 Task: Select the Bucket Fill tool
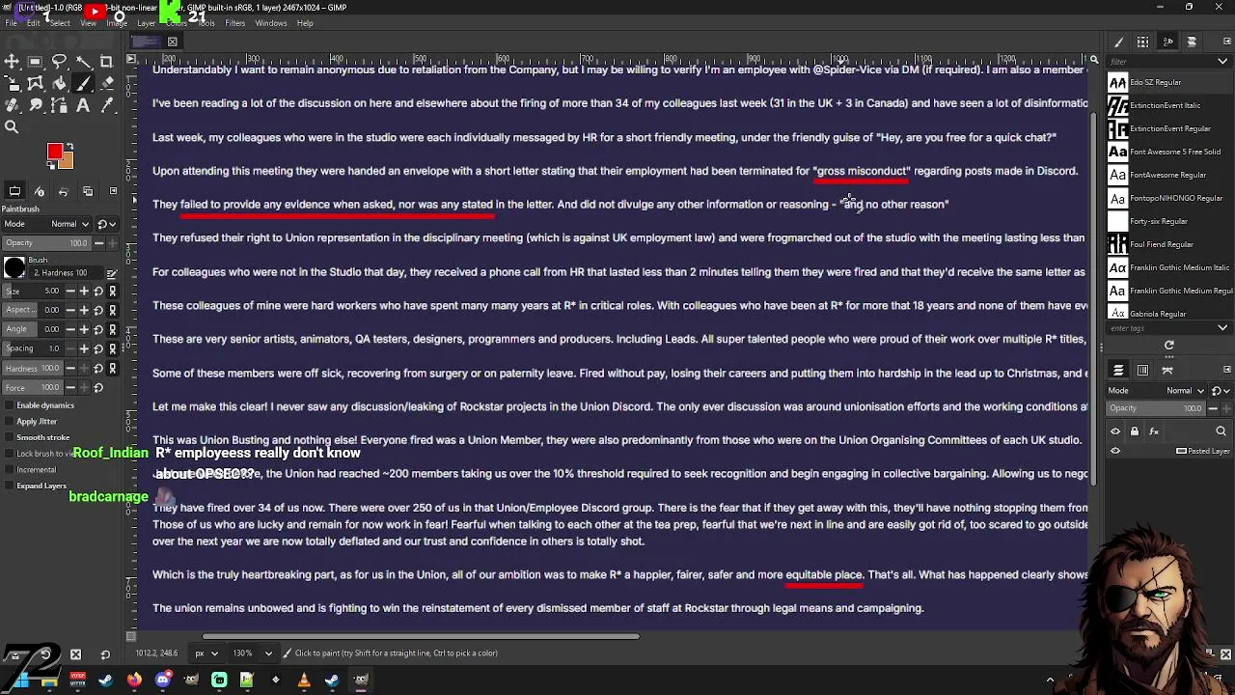coord(59,84)
